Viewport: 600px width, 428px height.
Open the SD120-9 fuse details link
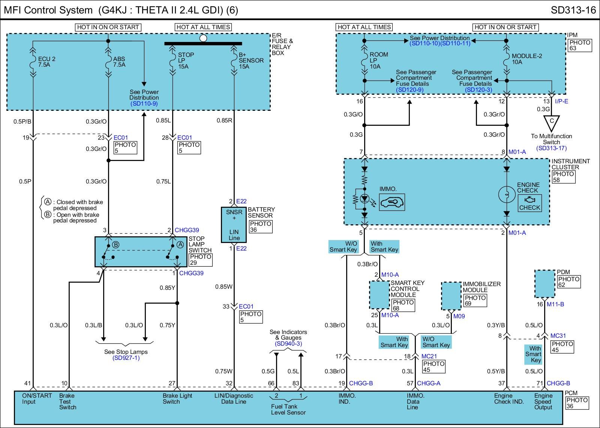(409, 90)
